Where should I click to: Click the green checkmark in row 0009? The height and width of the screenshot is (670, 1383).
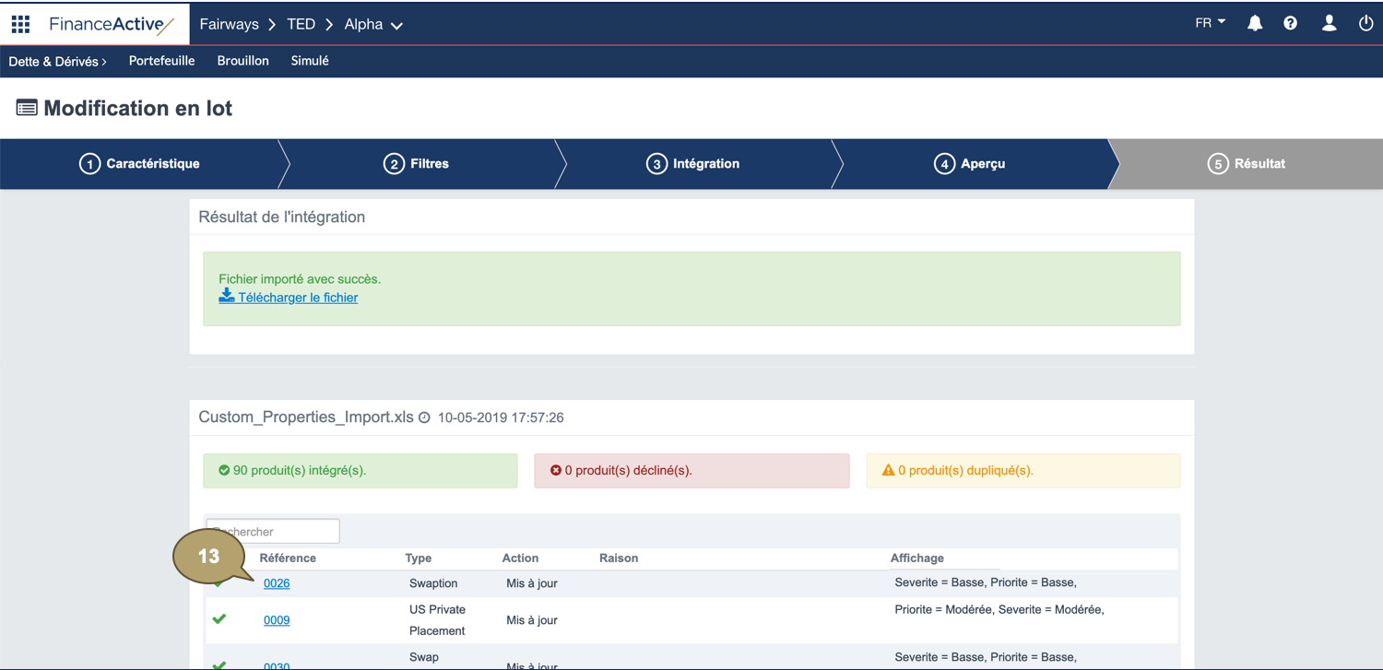point(219,619)
